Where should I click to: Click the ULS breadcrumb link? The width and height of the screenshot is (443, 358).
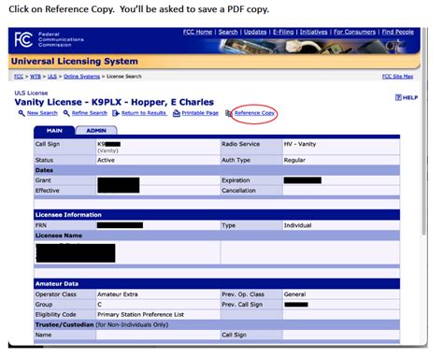coord(52,77)
